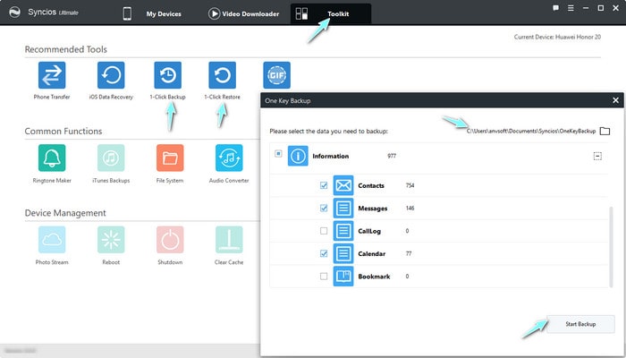Switch to Video Downloader tab
The height and width of the screenshot is (358, 626).
click(x=243, y=13)
